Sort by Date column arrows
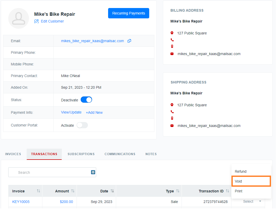The width and height of the screenshot is (278, 211). point(112,191)
